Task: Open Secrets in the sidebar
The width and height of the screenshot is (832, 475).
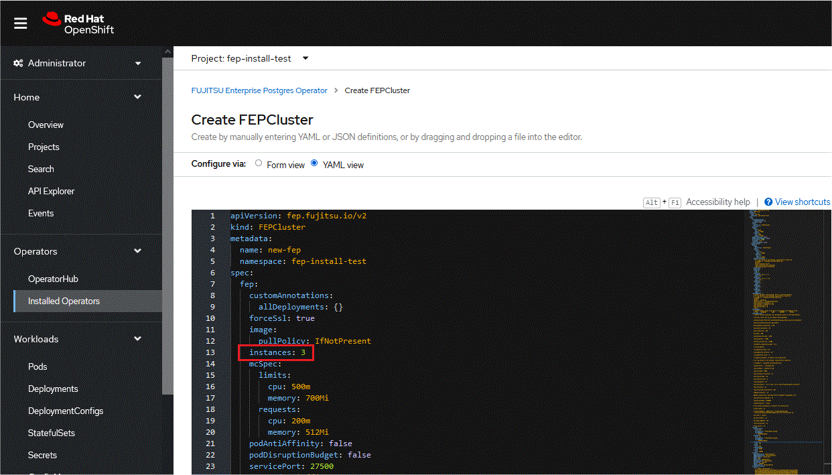Action: point(42,455)
